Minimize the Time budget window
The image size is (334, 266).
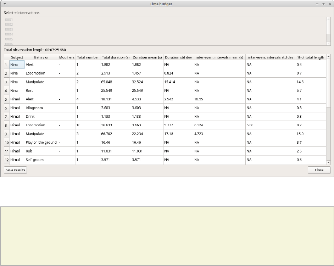(x=317, y=4)
